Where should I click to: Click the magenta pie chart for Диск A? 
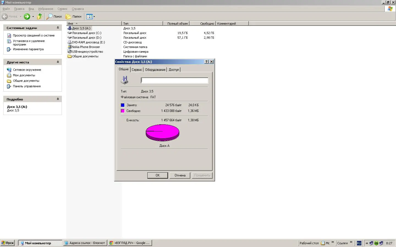[x=163, y=133]
